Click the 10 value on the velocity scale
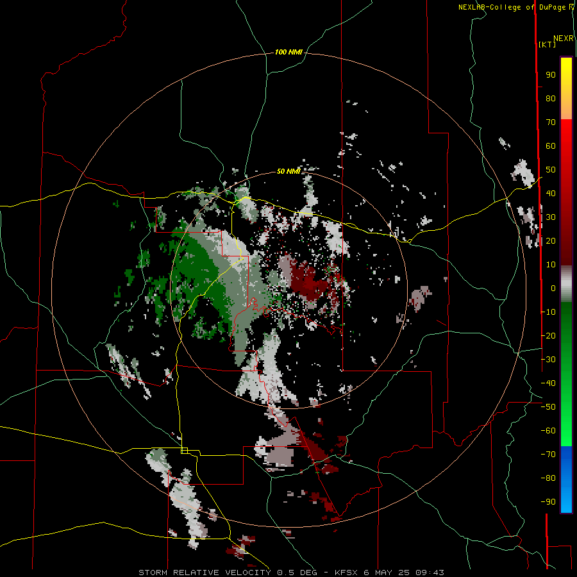Viewport: 577px width, 577px height. point(551,265)
